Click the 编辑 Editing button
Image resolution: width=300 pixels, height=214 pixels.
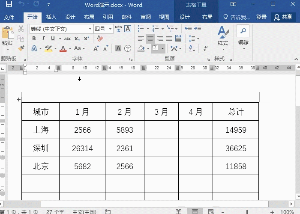243,38
